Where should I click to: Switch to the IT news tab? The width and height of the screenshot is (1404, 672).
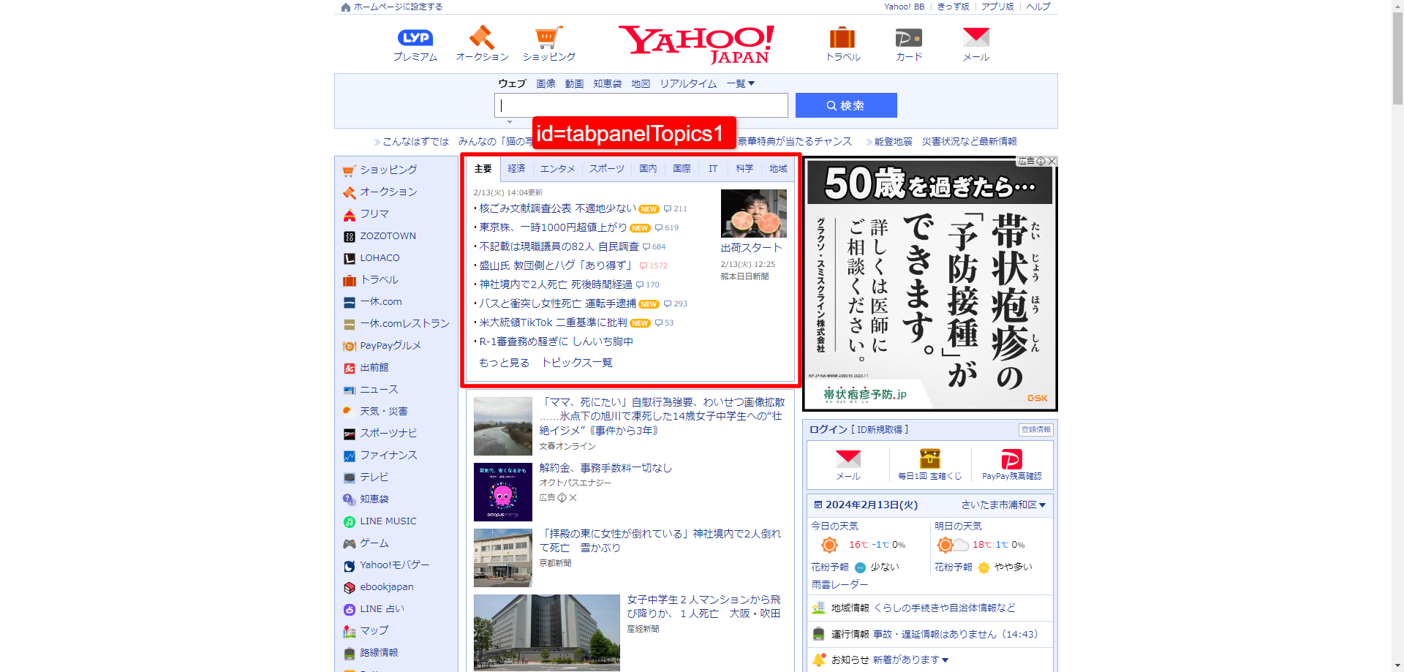(712, 169)
